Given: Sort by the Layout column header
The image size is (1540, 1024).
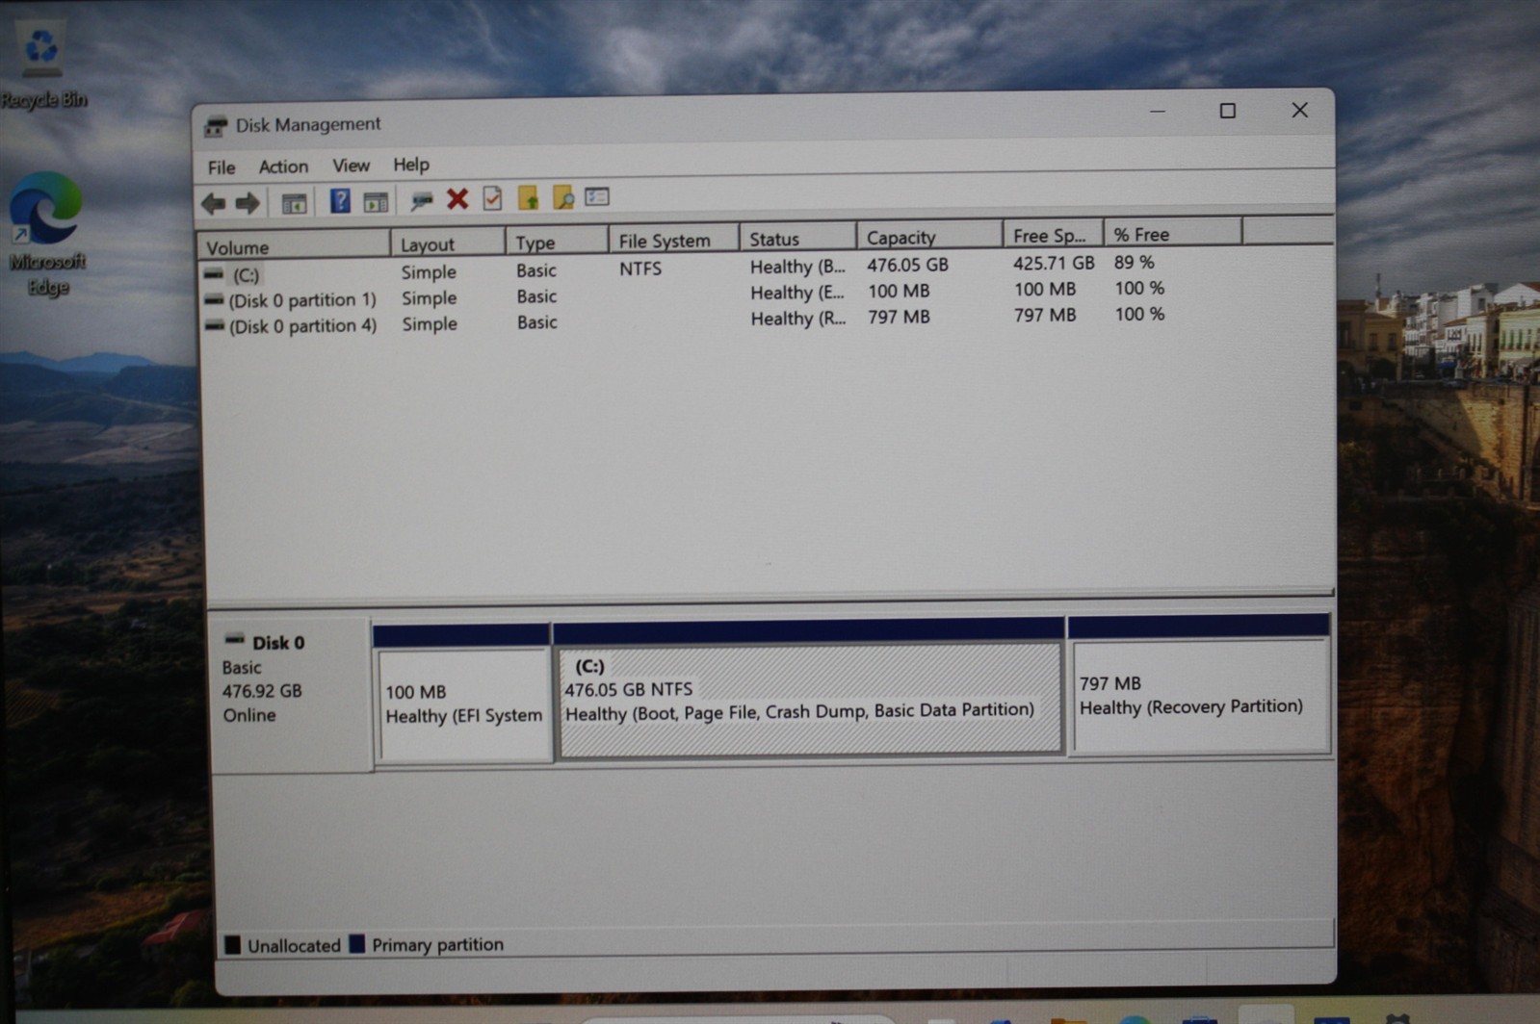Looking at the screenshot, I should (x=448, y=243).
